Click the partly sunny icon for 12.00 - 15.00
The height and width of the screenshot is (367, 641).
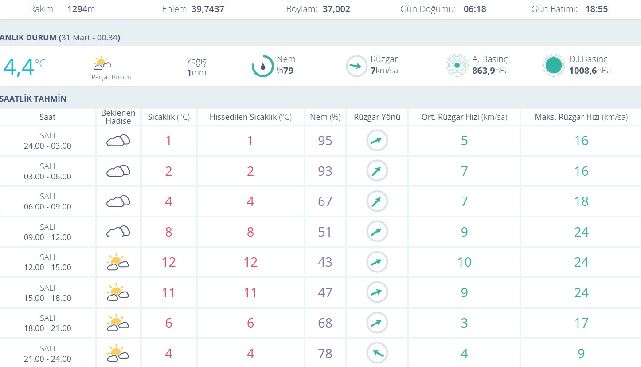point(117,262)
